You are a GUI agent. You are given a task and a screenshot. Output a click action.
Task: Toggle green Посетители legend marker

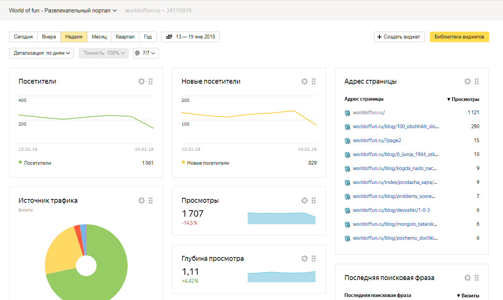coord(20,162)
